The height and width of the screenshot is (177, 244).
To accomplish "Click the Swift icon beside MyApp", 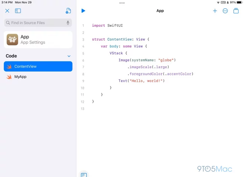I will (9, 77).
